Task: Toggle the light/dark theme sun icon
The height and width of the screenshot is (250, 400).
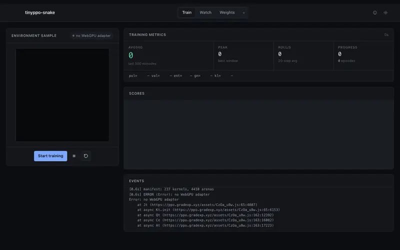Action: pyautogui.click(x=385, y=12)
